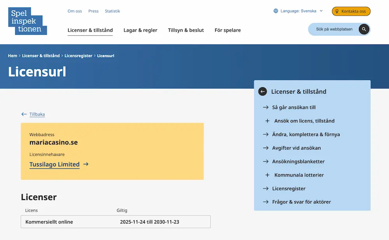This screenshot has height=240, width=389.
Task: Click the Licensinnehavare label
Action: 47,154
